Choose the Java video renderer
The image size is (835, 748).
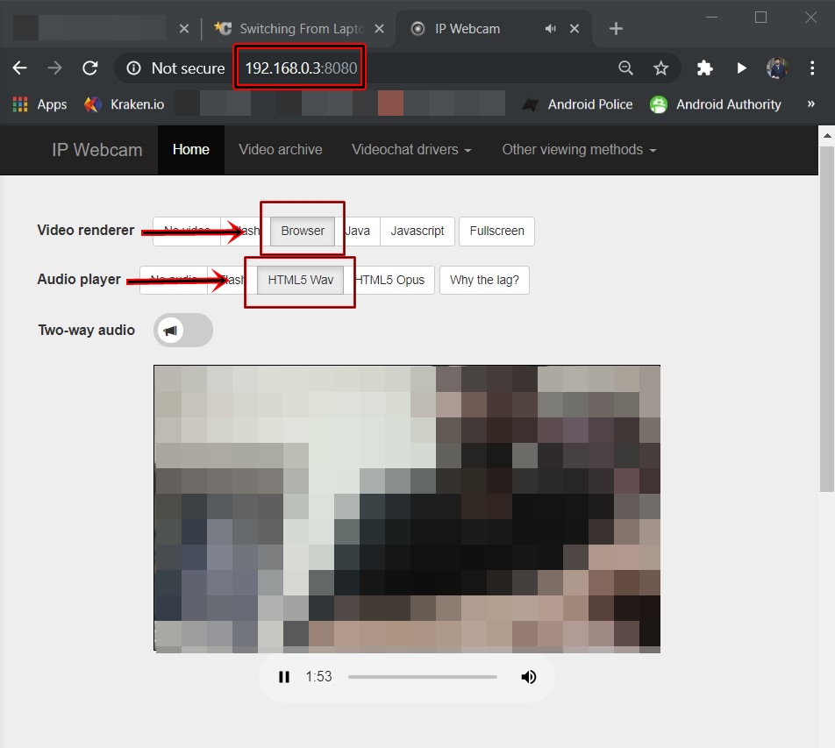click(358, 231)
